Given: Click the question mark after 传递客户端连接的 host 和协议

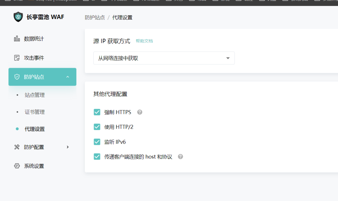Looking at the screenshot, I should point(180,156).
